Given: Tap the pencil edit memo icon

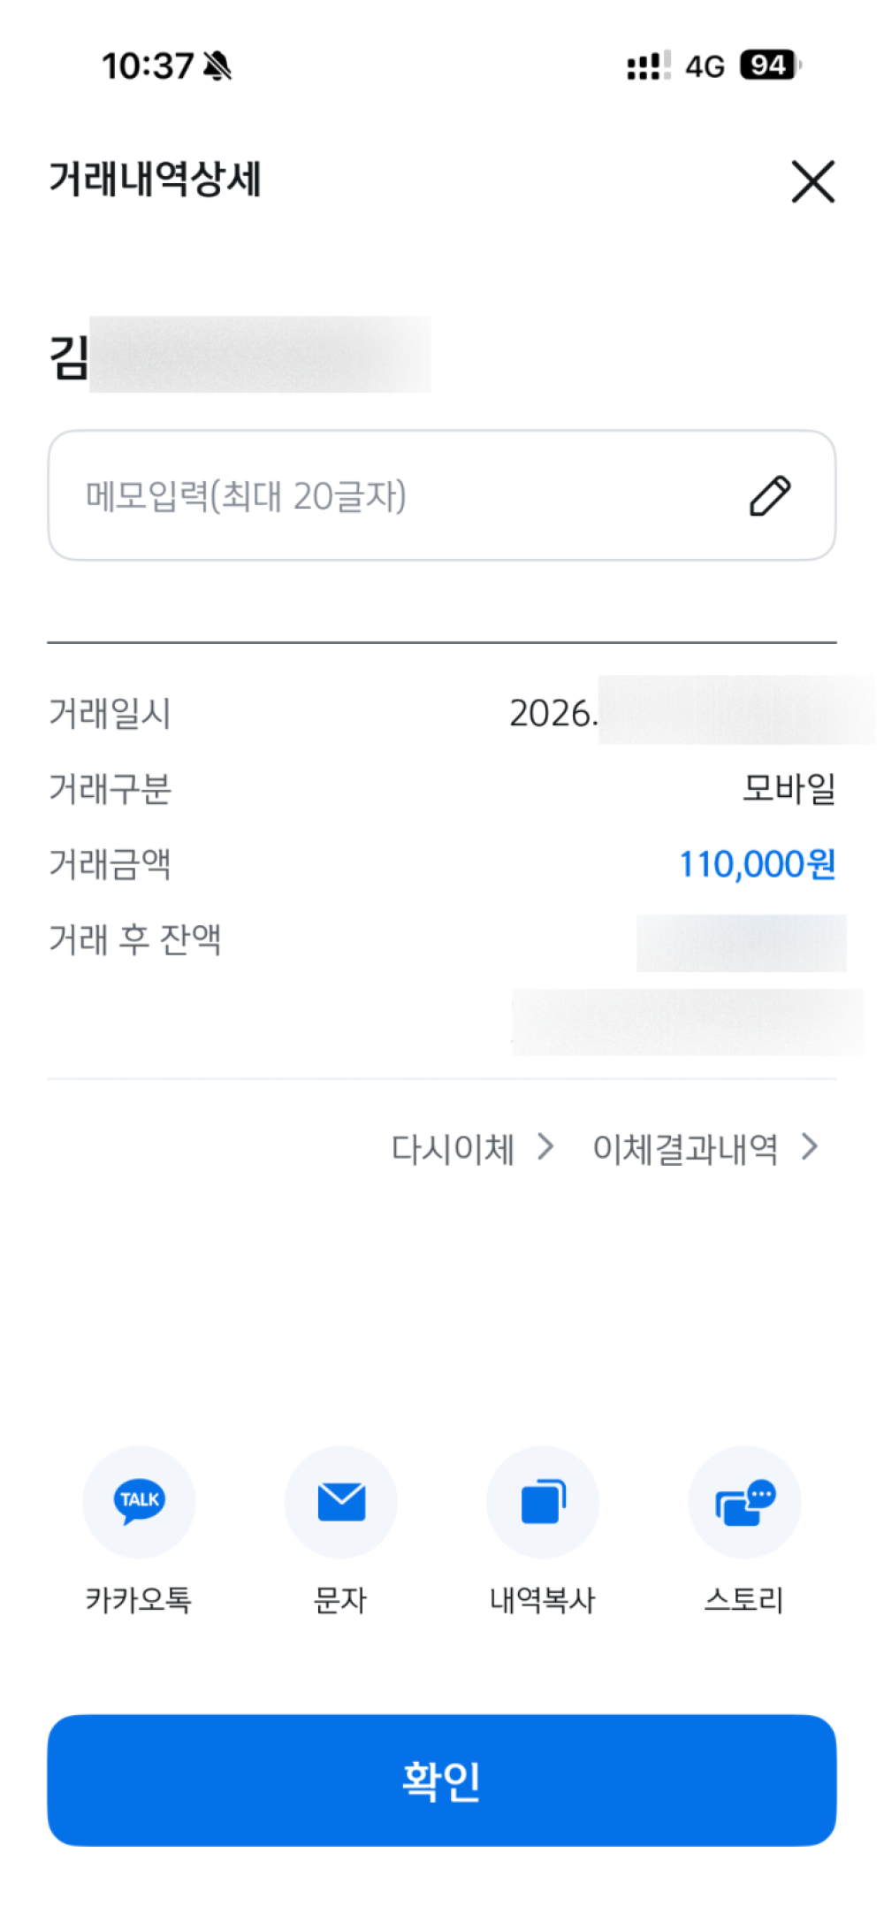Looking at the screenshot, I should coord(770,495).
